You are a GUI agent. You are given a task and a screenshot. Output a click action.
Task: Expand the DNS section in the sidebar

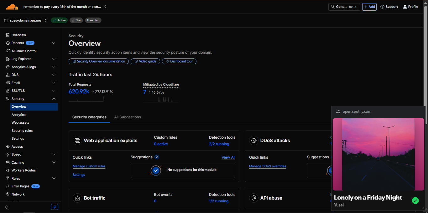click(x=54, y=75)
